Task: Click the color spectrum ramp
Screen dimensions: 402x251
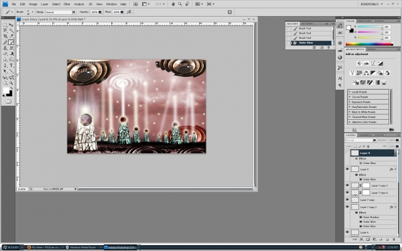Action: tap(369, 44)
